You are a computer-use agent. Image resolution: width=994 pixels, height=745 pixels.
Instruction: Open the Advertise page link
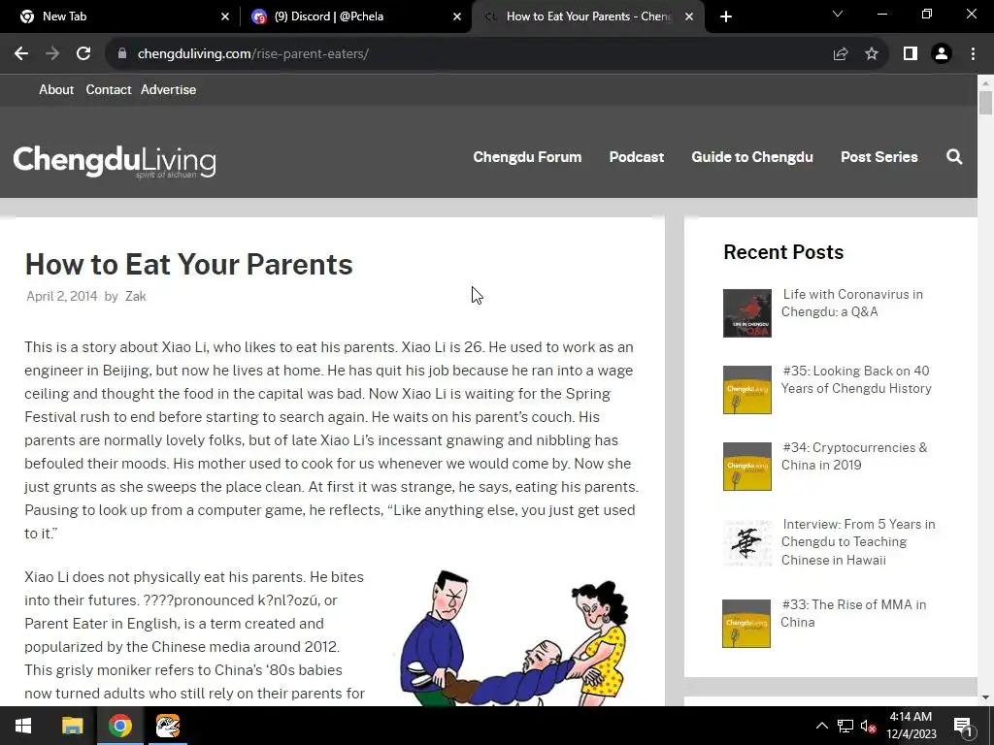click(168, 89)
